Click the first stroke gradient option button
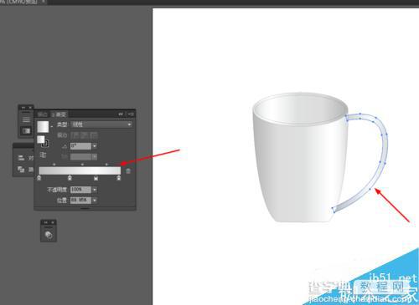419x305 pixels. point(75,135)
